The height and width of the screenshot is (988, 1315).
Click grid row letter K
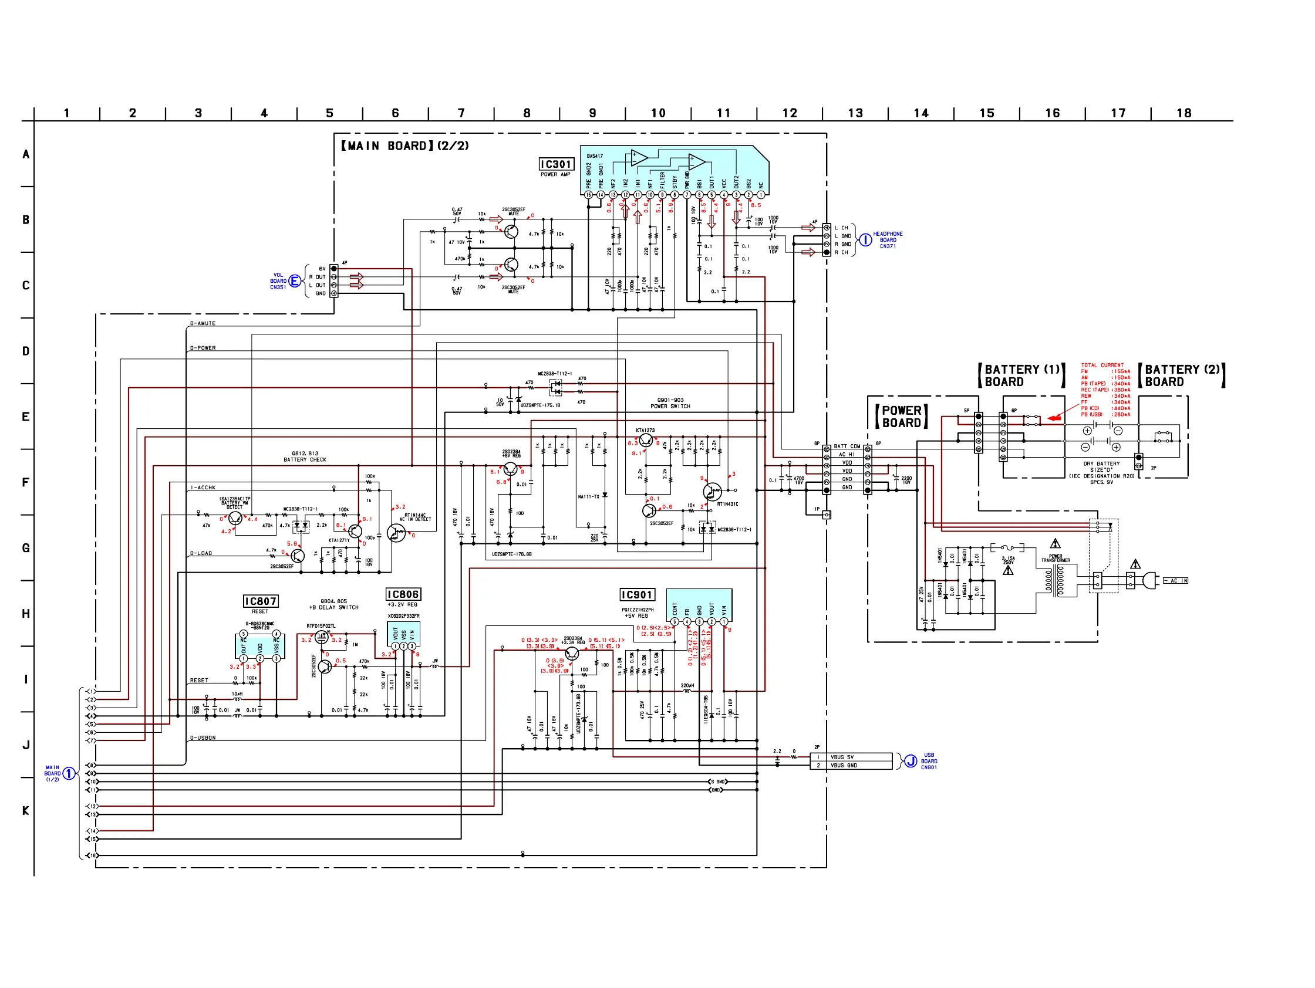(x=26, y=811)
